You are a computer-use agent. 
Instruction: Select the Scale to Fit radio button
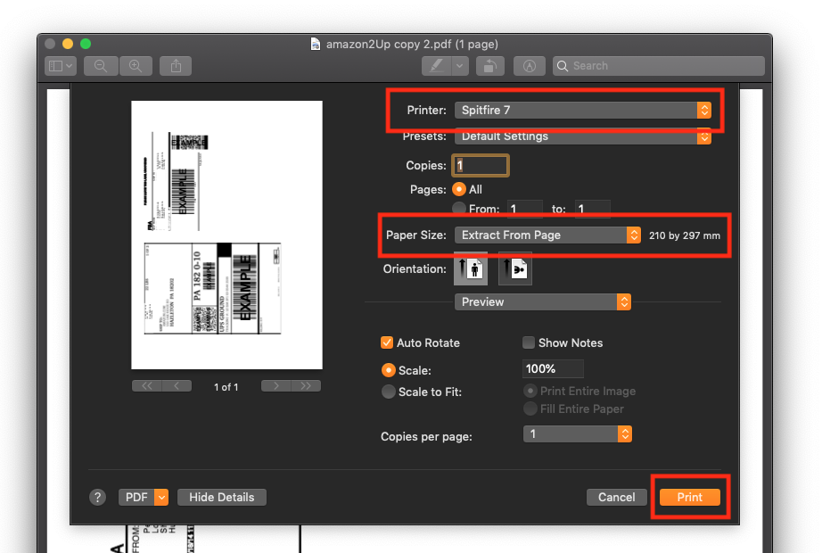point(389,392)
